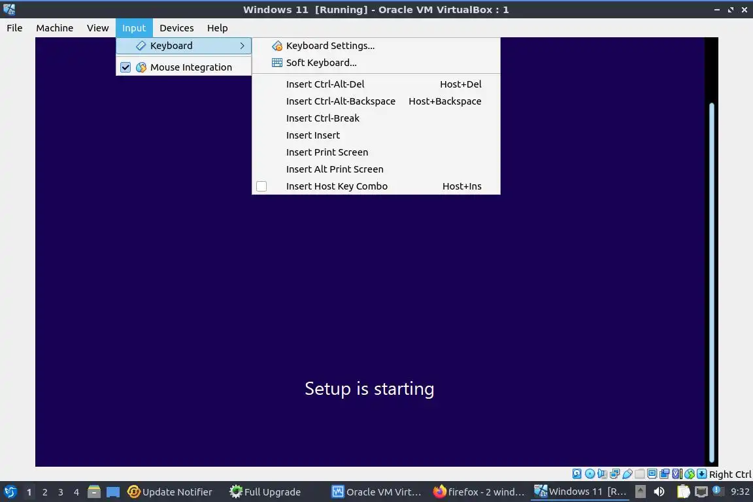
Task: Open the Soft Keyboard entry
Action: (x=376, y=63)
